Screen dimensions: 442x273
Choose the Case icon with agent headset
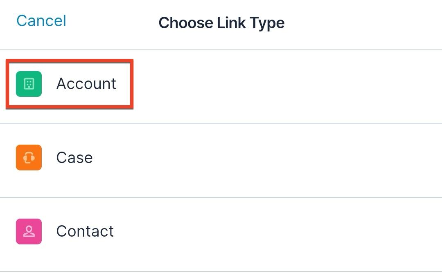click(28, 158)
